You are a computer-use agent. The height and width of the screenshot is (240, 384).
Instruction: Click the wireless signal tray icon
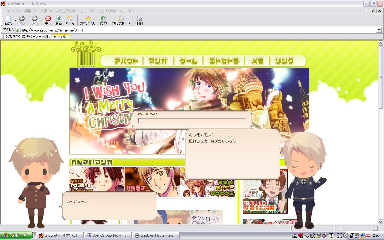point(352,235)
